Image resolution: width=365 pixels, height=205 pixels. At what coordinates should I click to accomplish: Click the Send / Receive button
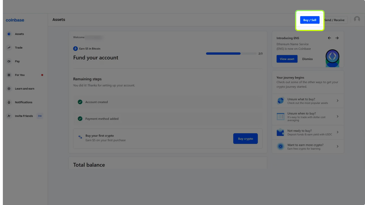(334, 20)
